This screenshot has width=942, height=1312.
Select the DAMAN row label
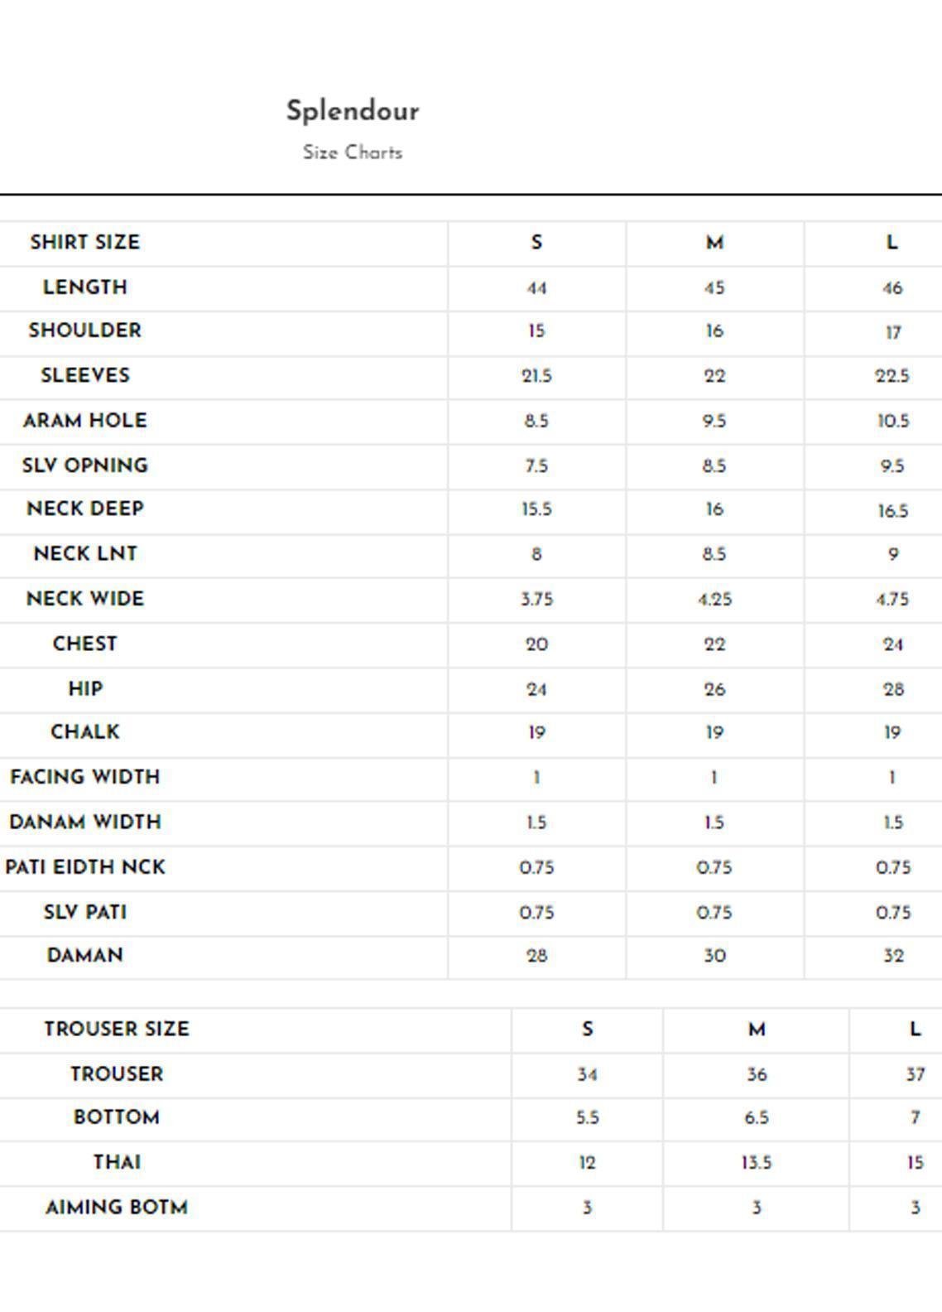(x=85, y=956)
